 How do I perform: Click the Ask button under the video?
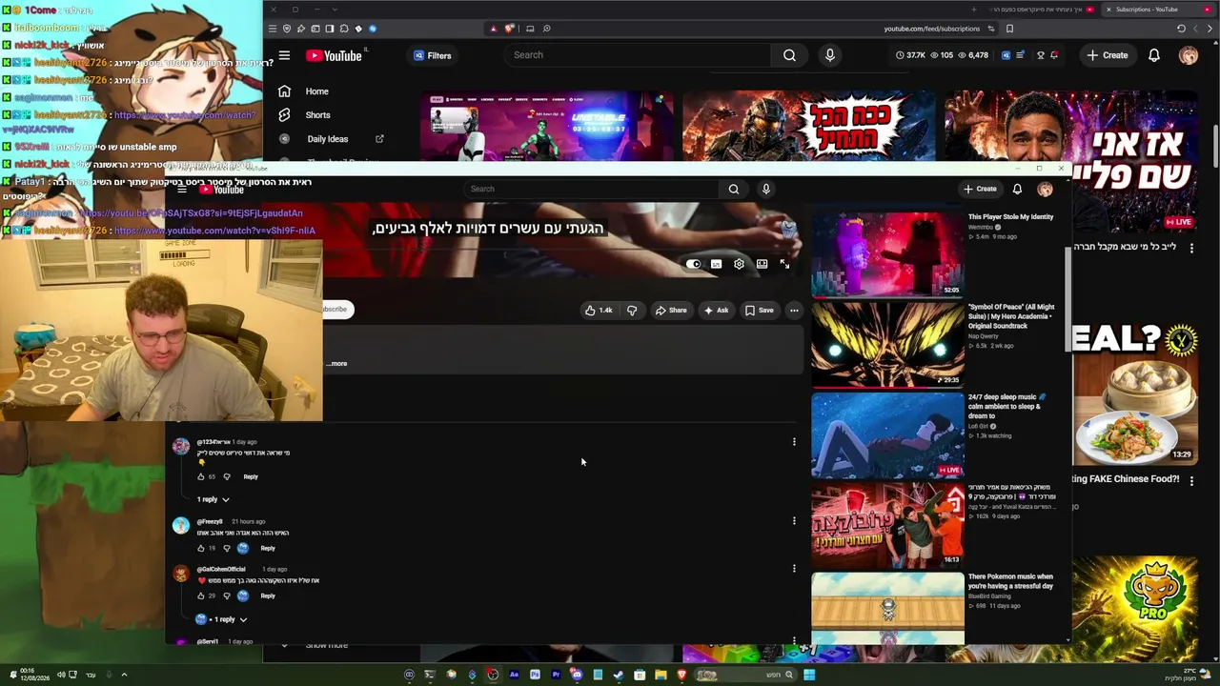click(x=716, y=310)
